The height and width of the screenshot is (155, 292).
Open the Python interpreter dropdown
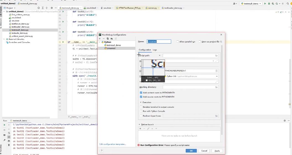tap(217, 76)
